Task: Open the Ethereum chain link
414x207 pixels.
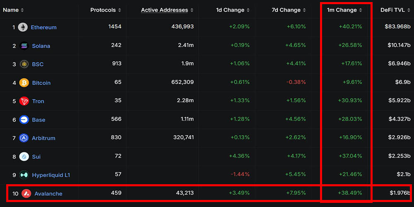Action: click(43, 27)
